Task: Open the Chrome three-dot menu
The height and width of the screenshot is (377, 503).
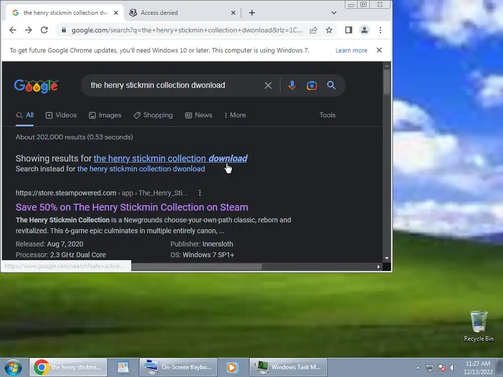Action: point(380,30)
